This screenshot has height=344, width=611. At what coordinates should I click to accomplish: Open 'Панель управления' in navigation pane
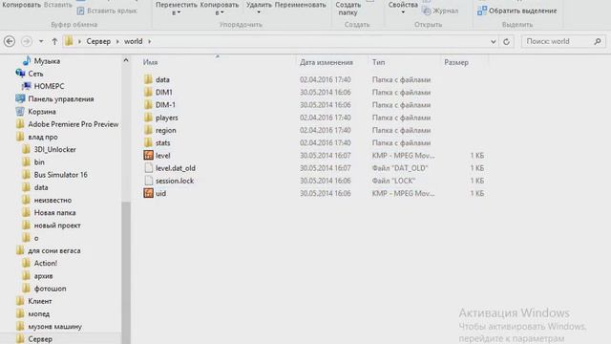point(61,99)
